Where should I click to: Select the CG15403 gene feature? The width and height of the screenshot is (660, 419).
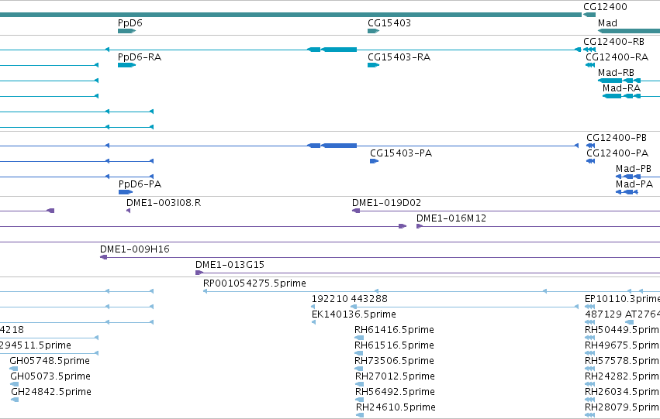pyautogui.click(x=373, y=31)
